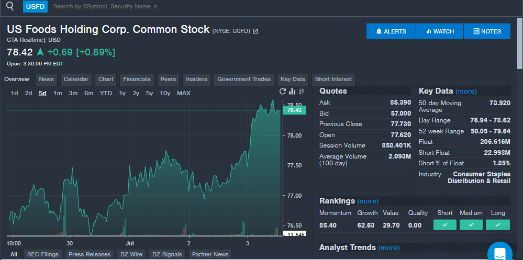The height and width of the screenshot is (260, 523).
Task: Toggle the Medium ranking checkmark
Action: pos(471,225)
